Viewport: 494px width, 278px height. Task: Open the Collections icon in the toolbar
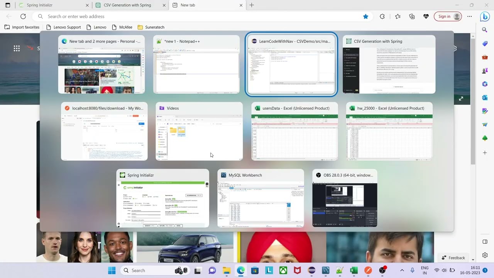point(412,17)
